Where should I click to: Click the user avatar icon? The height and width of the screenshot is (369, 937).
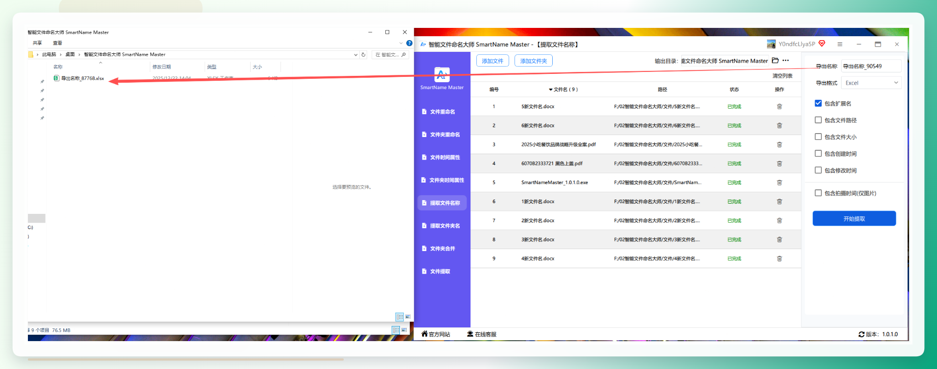pyautogui.click(x=771, y=44)
